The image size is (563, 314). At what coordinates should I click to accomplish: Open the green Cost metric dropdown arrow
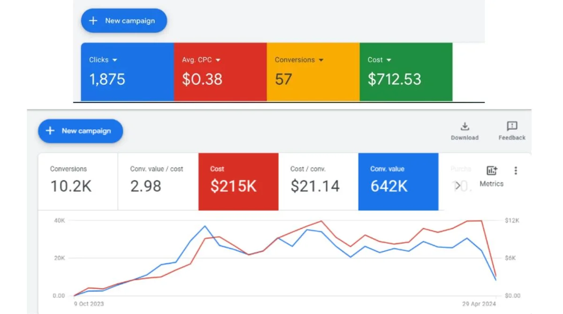[389, 60]
